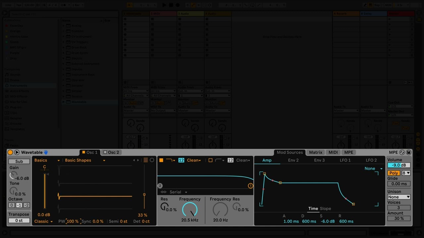This screenshot has width=424, height=238.
Task: Click the wavetable position slider handle
Action: (x=144, y=195)
